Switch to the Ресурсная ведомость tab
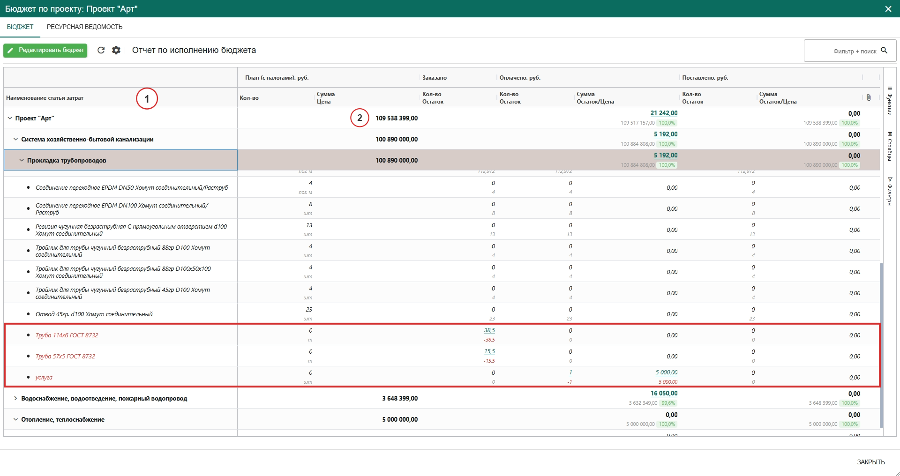This screenshot has height=476, width=900. (x=84, y=27)
